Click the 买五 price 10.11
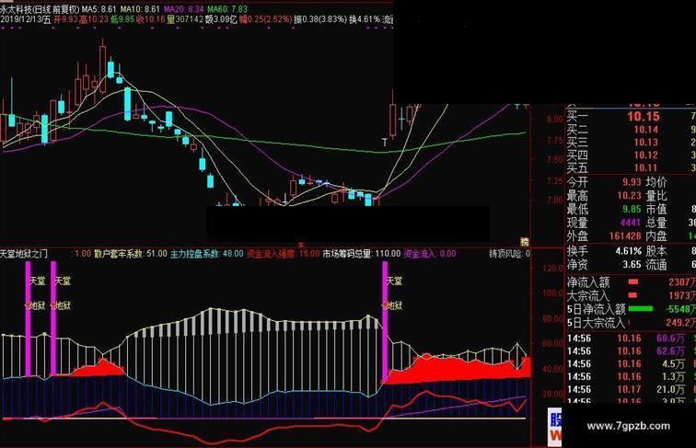 point(646,168)
